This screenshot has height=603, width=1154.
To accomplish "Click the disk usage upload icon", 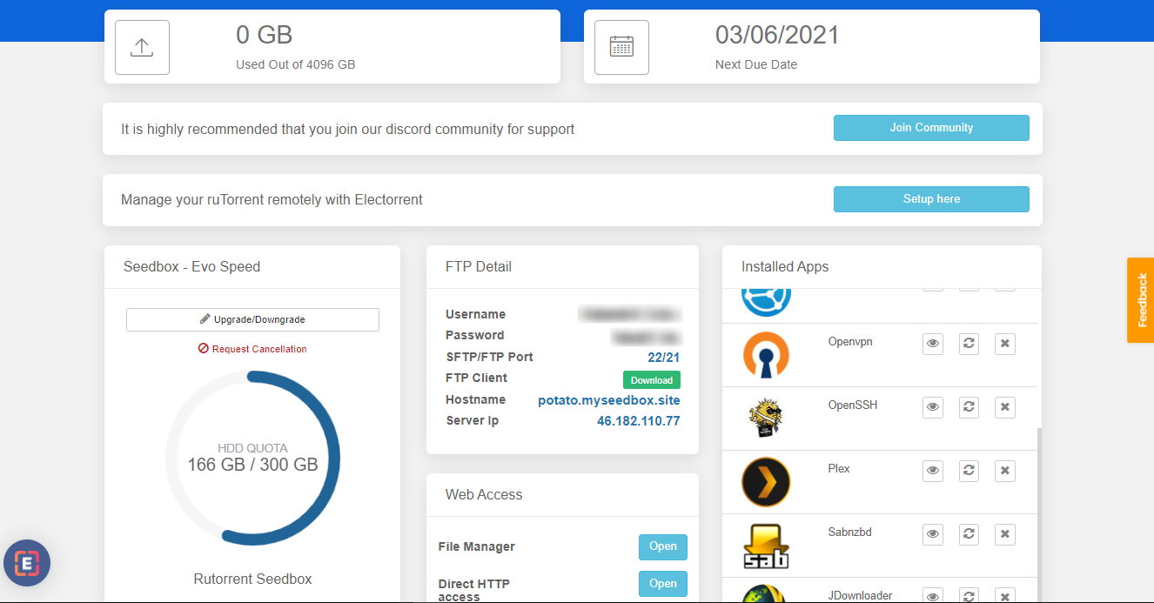I will click(x=142, y=47).
